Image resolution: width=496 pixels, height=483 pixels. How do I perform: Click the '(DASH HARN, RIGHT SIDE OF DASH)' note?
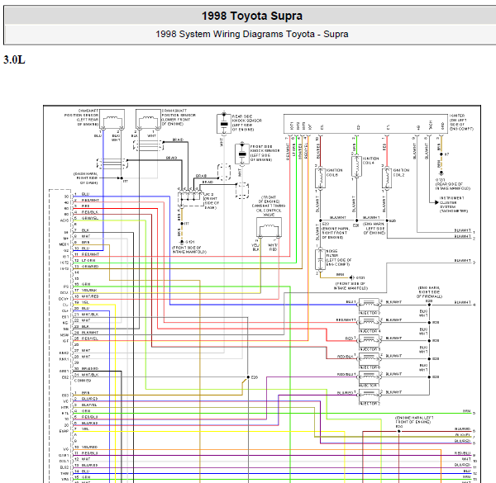point(86,178)
